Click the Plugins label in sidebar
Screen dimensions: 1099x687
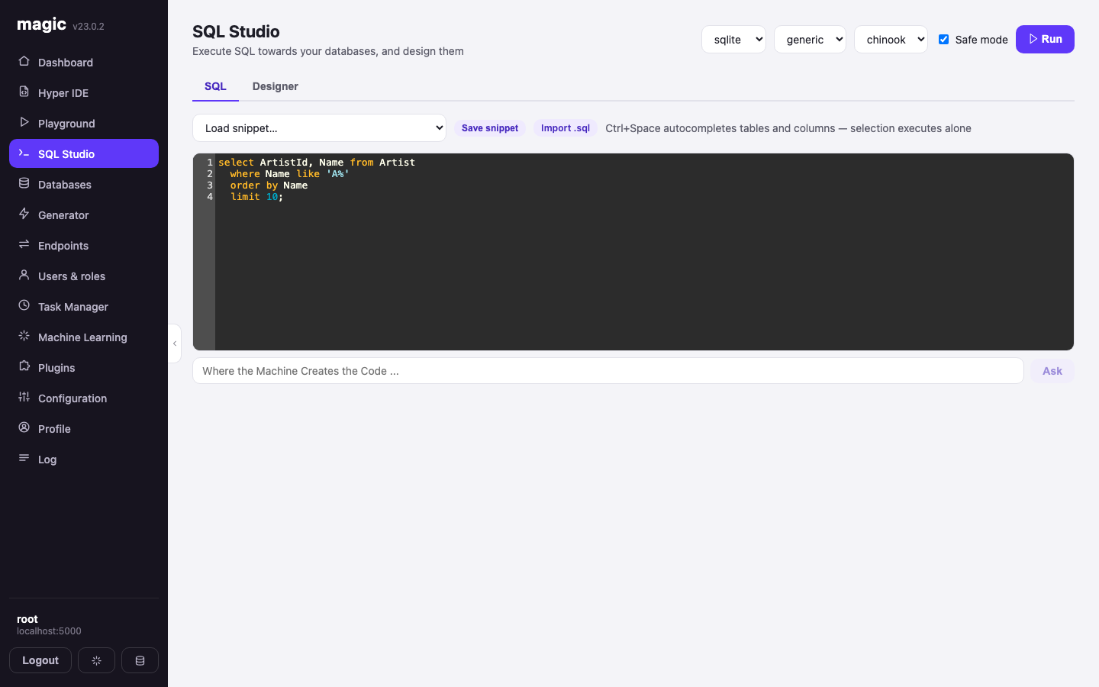(56, 368)
